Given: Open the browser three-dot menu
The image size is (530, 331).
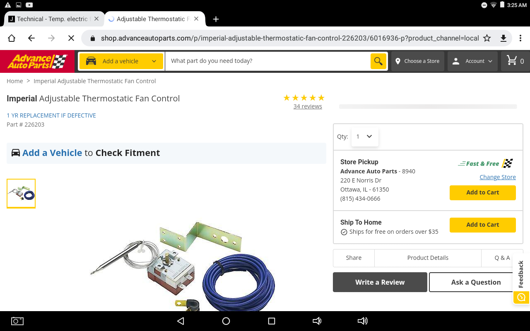Looking at the screenshot, I should click(520, 38).
